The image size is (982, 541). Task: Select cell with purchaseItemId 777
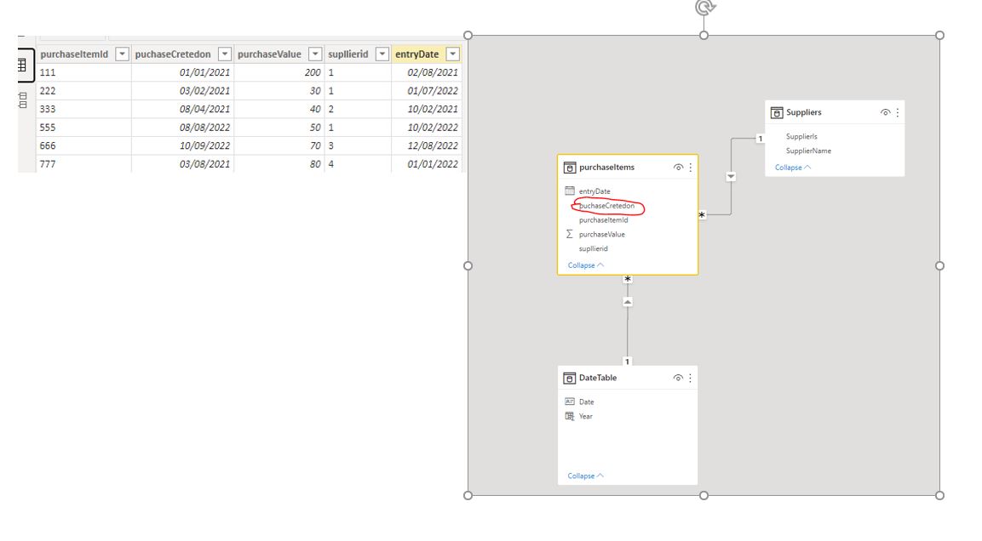84,164
